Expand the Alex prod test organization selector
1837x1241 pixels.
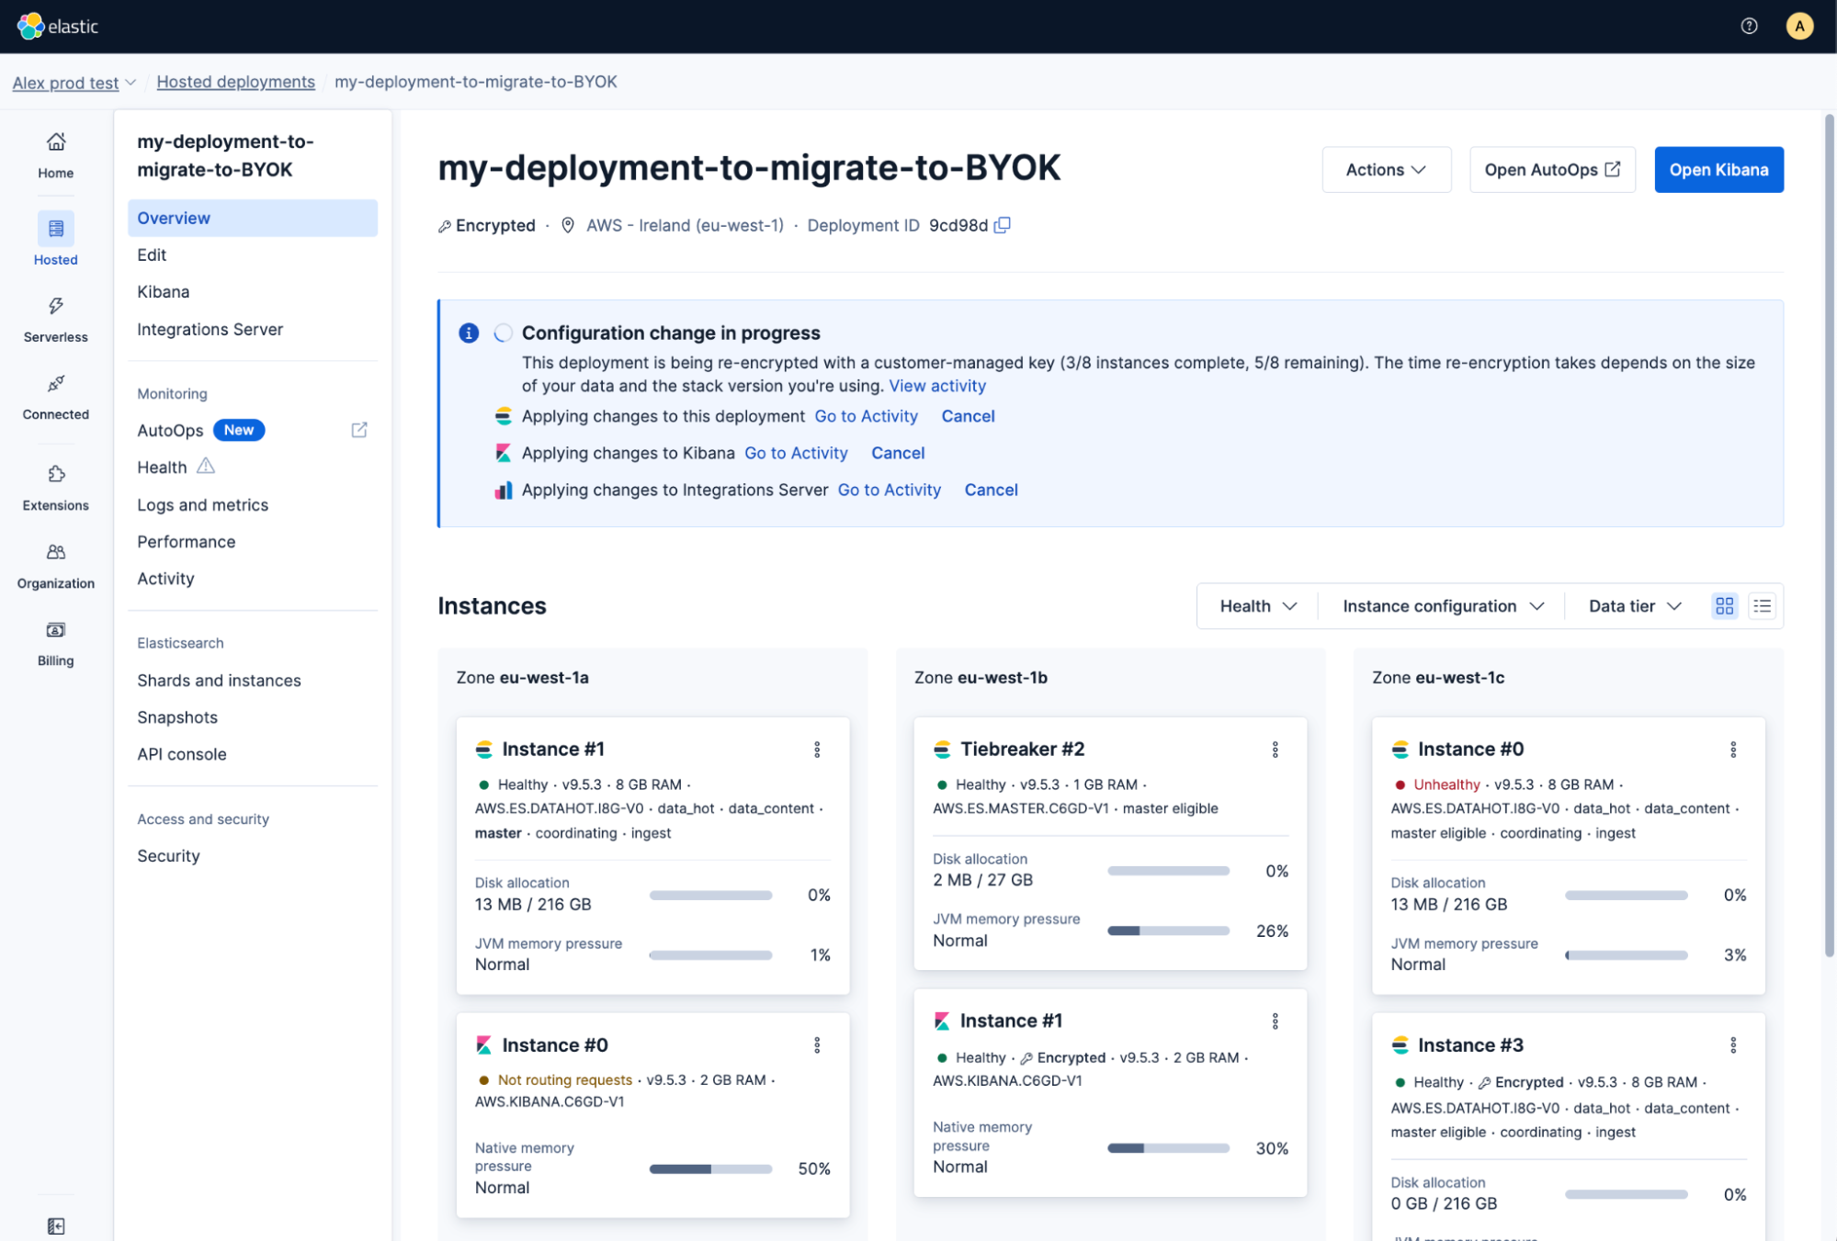point(74,83)
